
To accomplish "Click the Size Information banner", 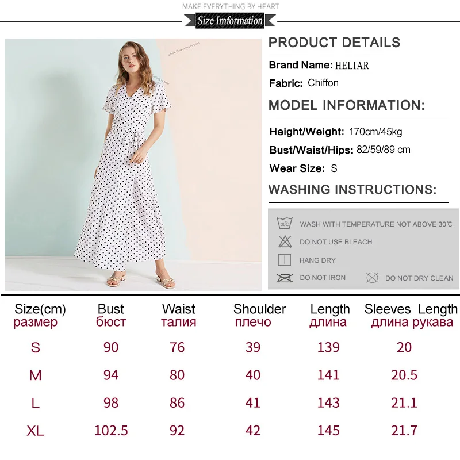I will point(230,21).
